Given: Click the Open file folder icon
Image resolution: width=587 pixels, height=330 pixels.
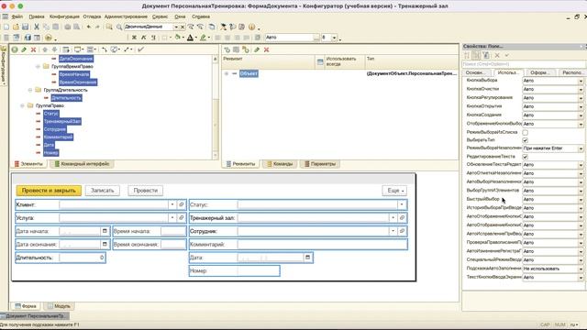Looking at the screenshot, I should [x=16, y=27].
